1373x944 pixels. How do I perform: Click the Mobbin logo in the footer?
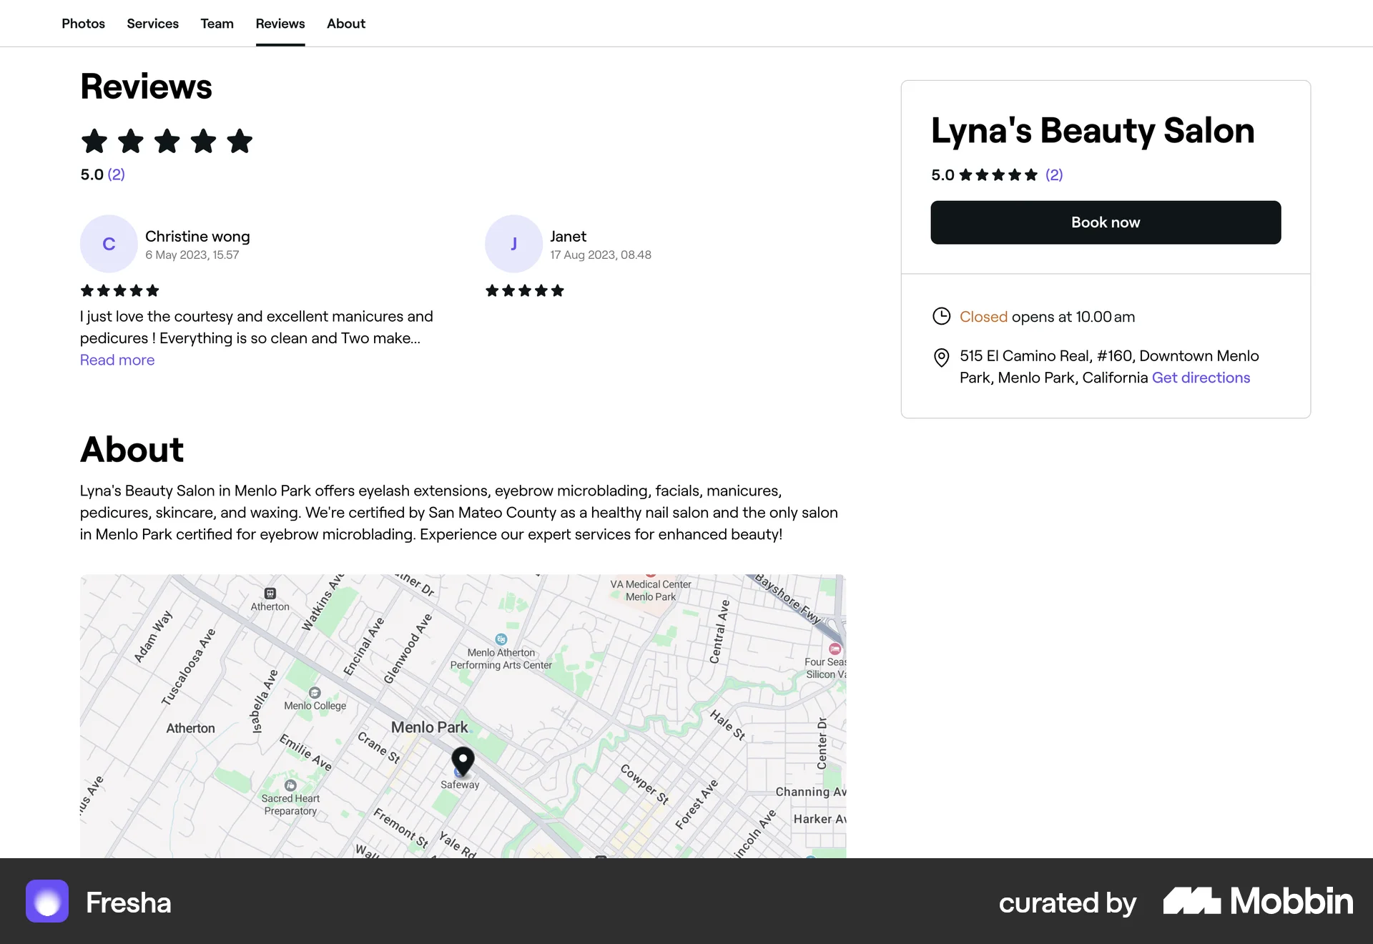[1260, 902]
